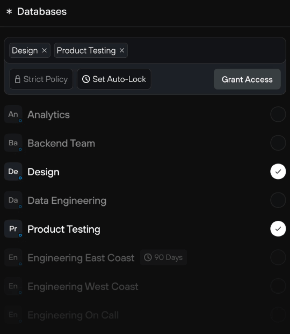This screenshot has height=334, width=290.
Task: Click the Backend Team 'Ba' avatar icon
Action: point(13,143)
